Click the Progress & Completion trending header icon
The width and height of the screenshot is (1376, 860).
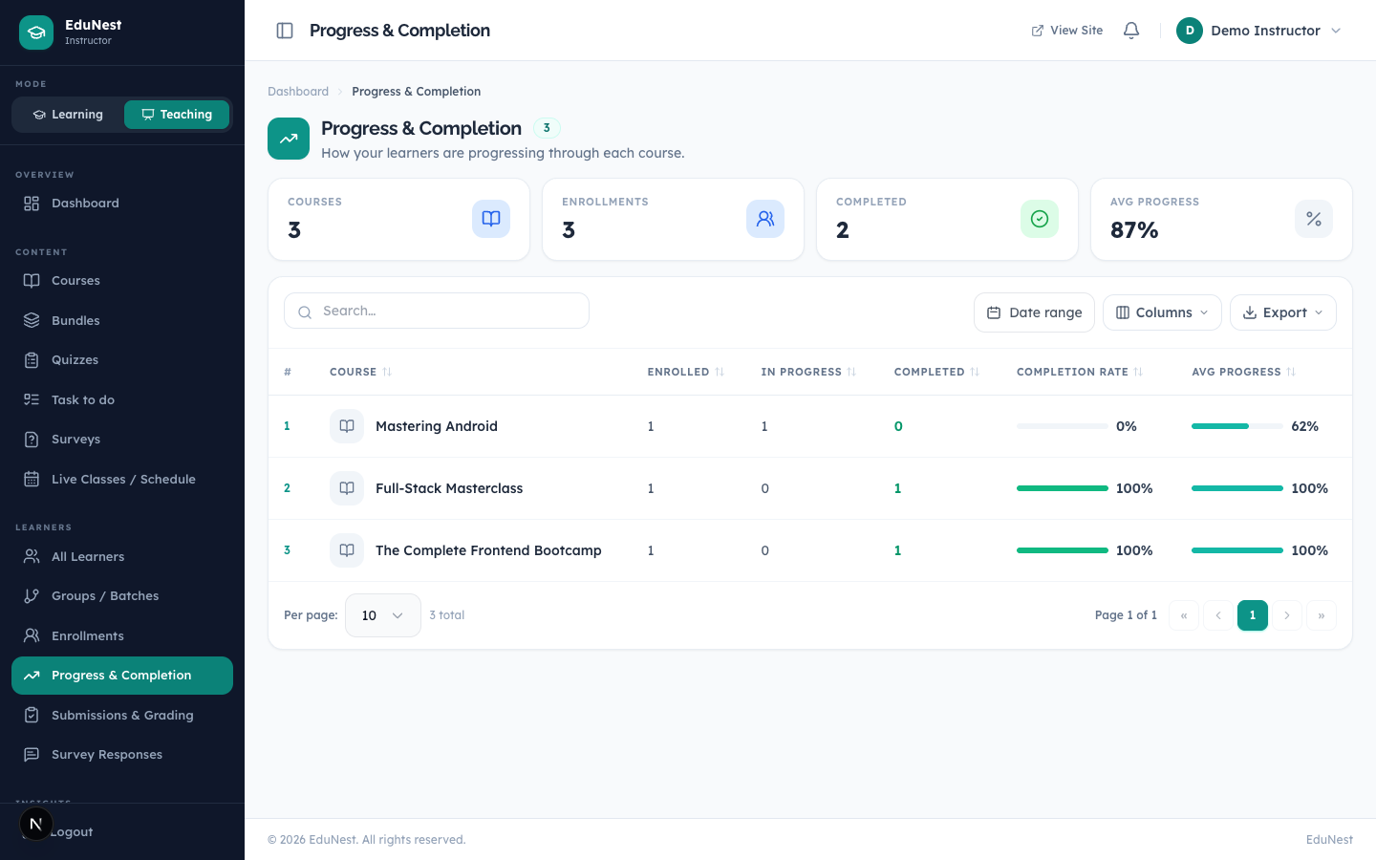[x=289, y=139]
